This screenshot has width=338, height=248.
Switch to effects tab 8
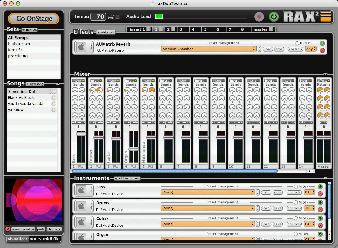click(x=245, y=29)
